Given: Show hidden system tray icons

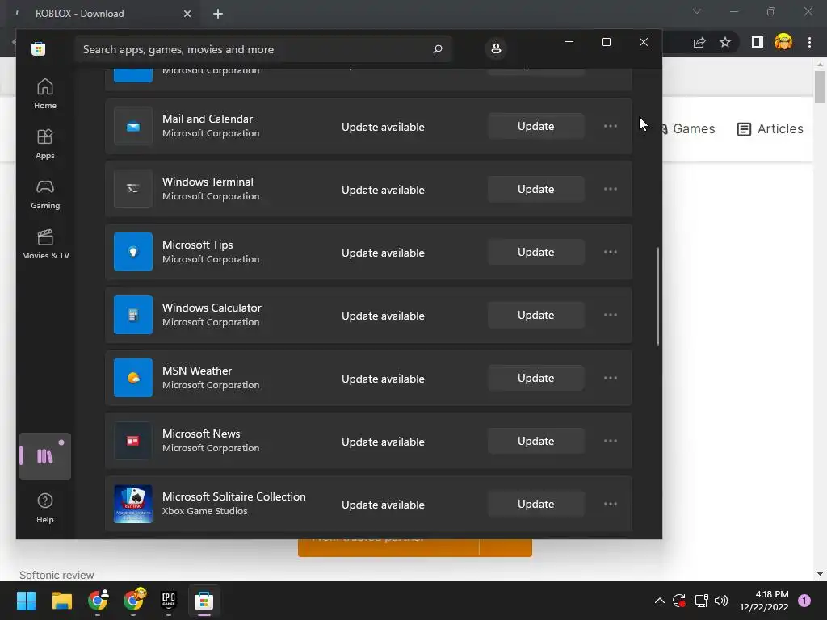Looking at the screenshot, I should (x=659, y=601).
